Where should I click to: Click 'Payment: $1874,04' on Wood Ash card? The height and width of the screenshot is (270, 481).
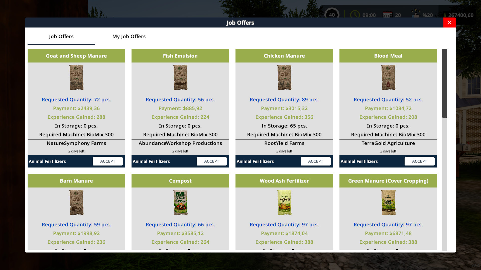pos(284,233)
